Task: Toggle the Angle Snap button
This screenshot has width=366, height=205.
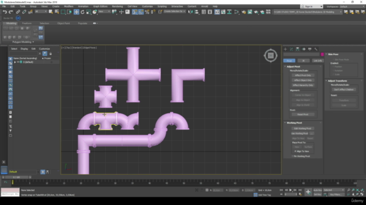Action: (x=141, y=12)
